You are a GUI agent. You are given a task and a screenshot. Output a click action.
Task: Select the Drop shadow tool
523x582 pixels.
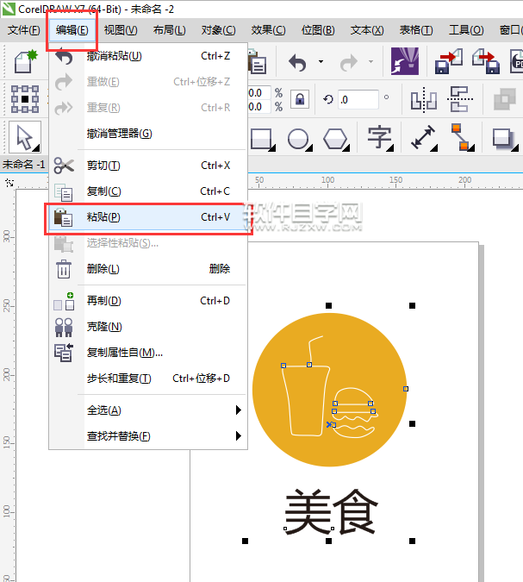(x=505, y=139)
